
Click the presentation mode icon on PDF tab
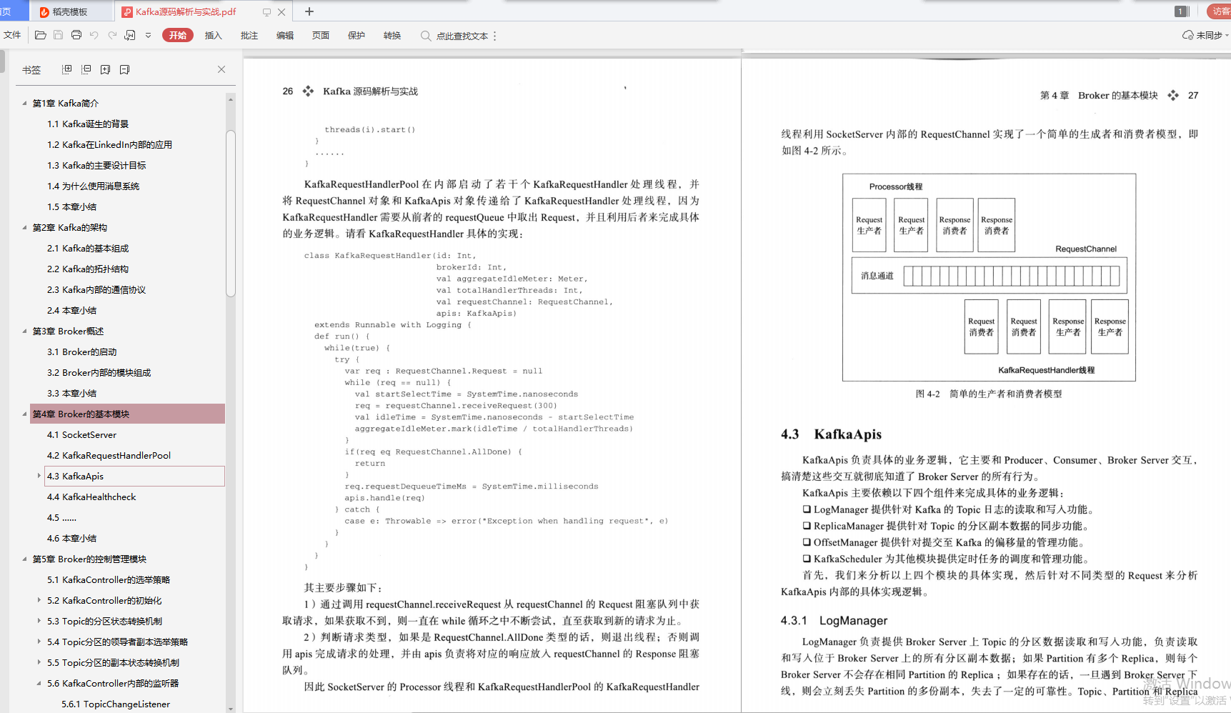(x=266, y=12)
